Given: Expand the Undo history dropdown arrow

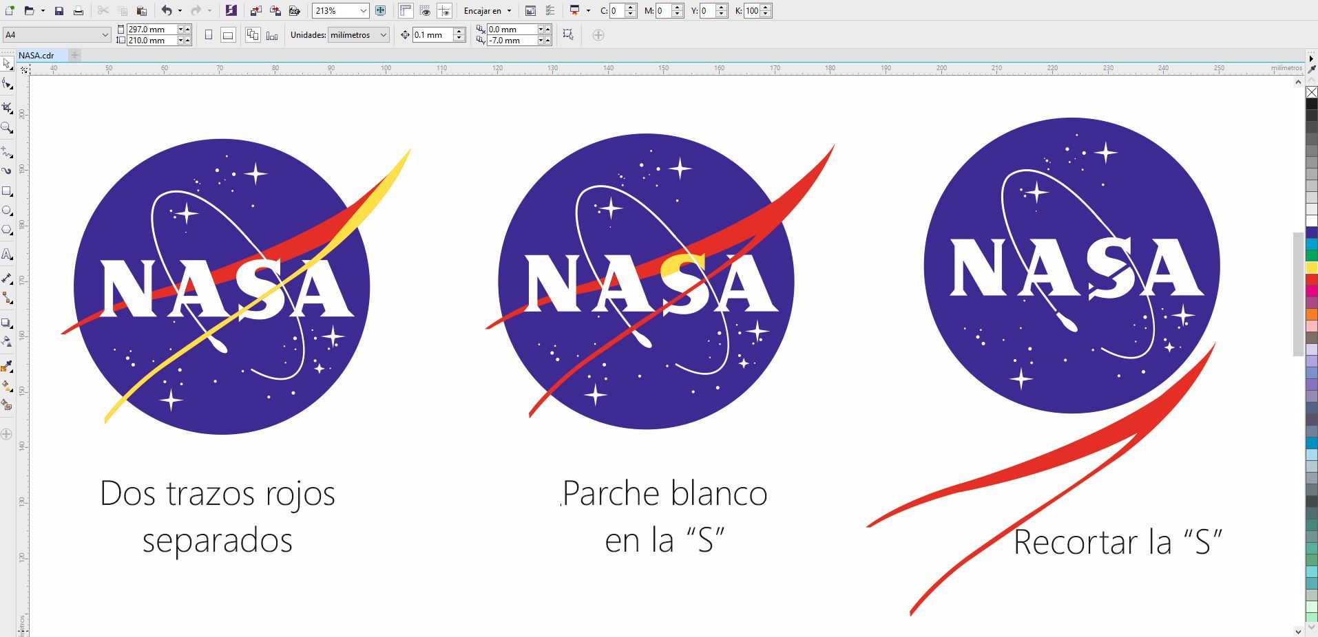Looking at the screenshot, I should point(180,10).
